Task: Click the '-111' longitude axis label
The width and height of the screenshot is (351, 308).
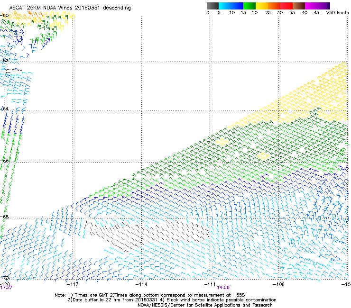Action: click(210, 284)
